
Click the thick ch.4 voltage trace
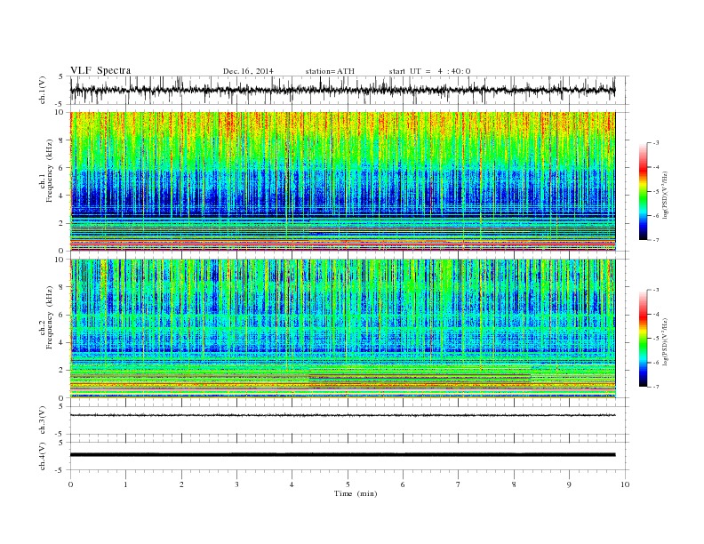click(x=342, y=455)
